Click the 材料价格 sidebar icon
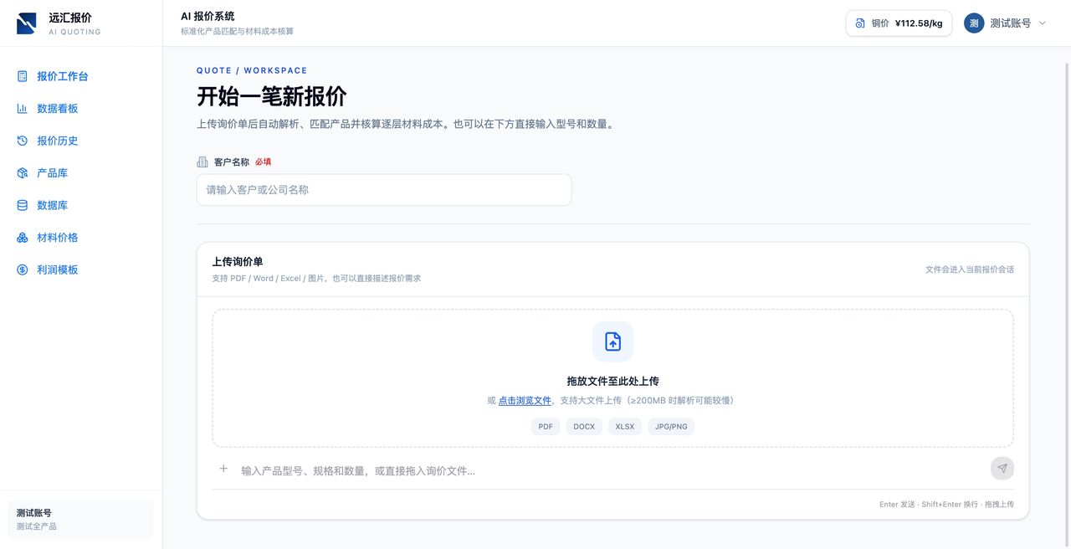 click(23, 238)
